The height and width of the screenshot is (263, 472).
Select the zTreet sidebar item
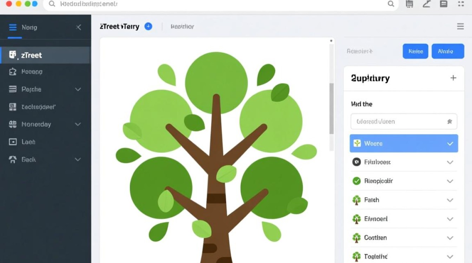pos(45,55)
